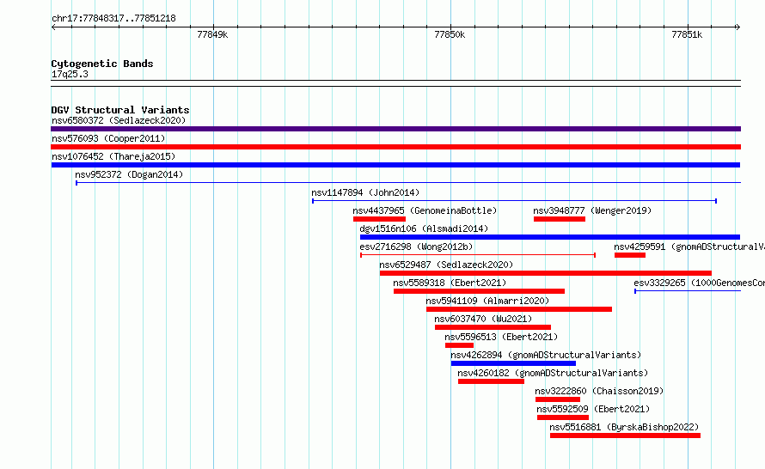Click the chr17:77848317..77851218 coordinates text
This screenshot has height=469, width=765.
113,19
